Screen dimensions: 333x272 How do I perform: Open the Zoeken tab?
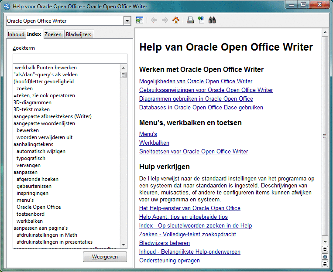pyautogui.click(x=53, y=34)
